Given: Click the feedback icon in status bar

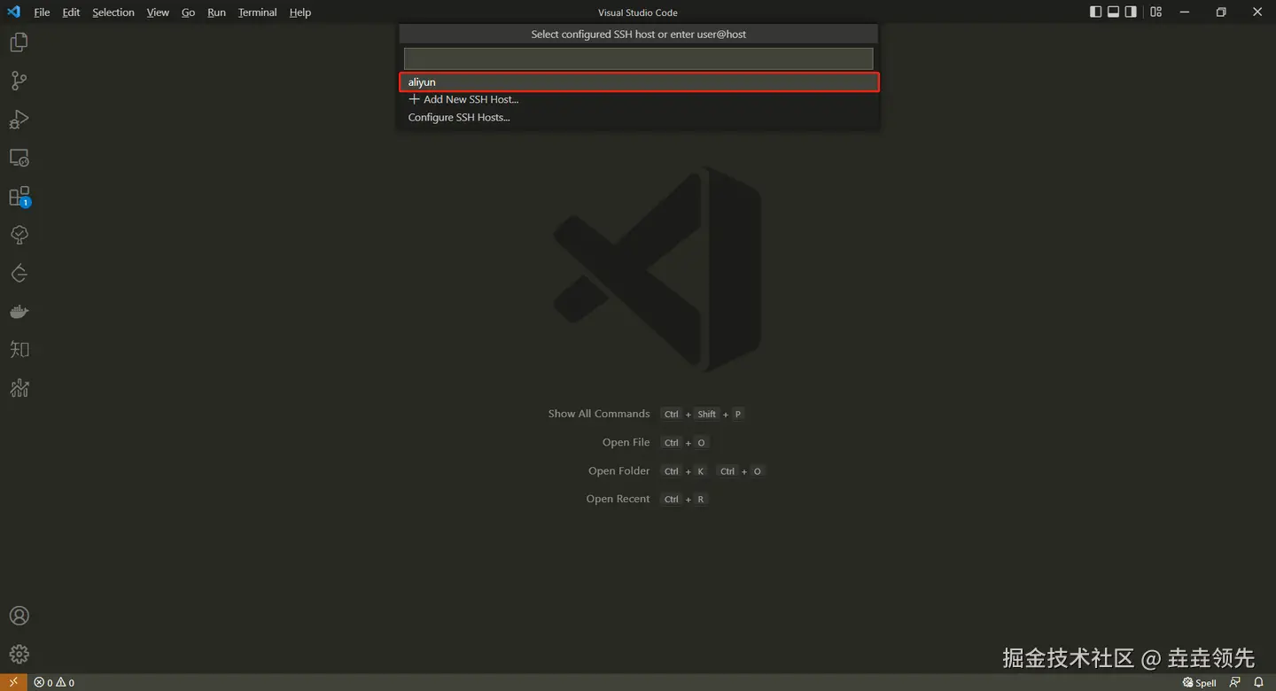Looking at the screenshot, I should click(1235, 682).
